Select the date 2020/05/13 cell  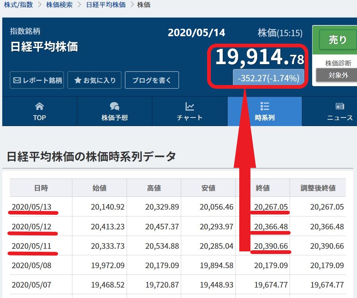(31, 207)
